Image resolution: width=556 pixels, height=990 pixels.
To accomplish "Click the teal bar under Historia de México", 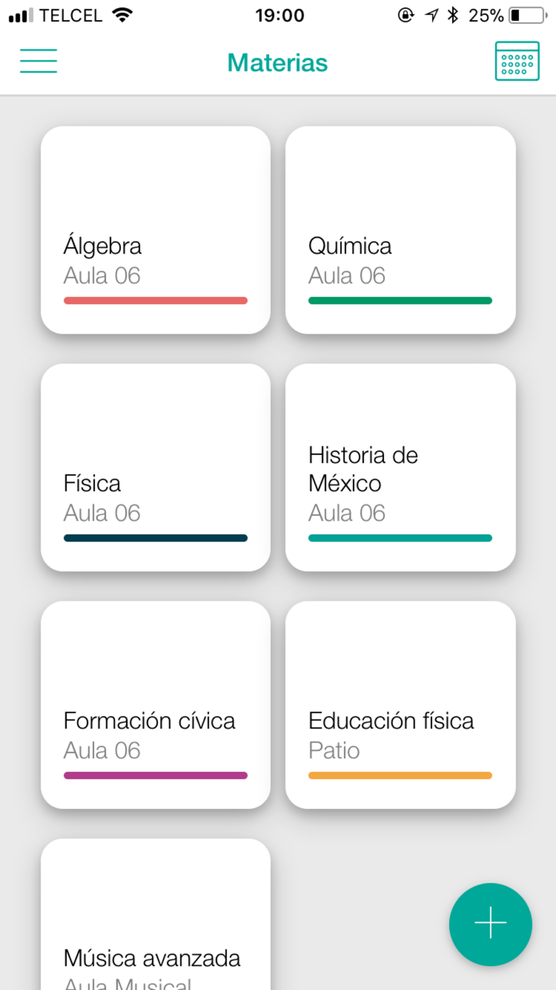I will click(400, 538).
